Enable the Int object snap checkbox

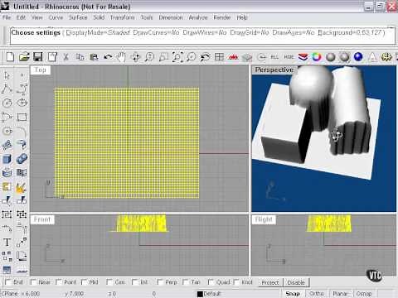[x=135, y=282]
